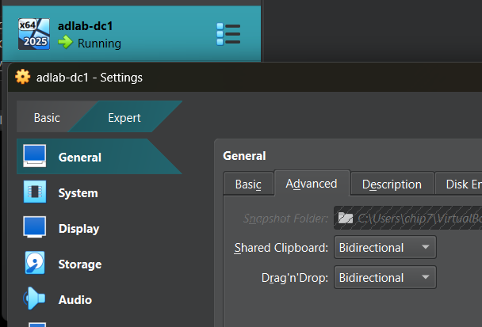Click the Display screen icon

(35, 227)
